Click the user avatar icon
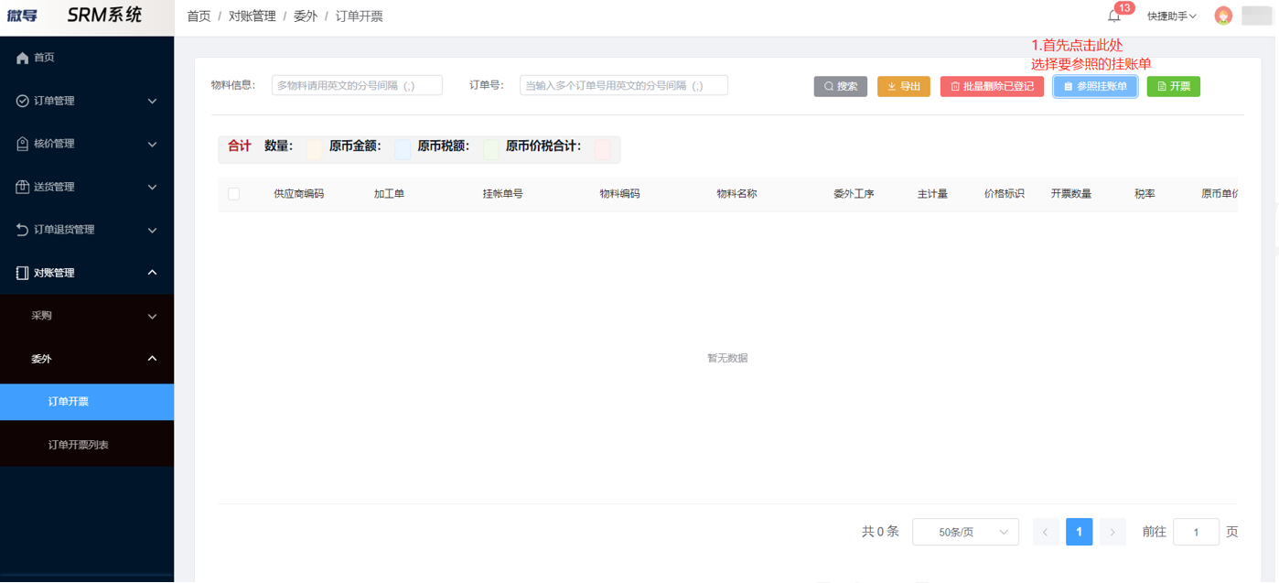This screenshot has width=1279, height=583. pyautogui.click(x=1223, y=16)
